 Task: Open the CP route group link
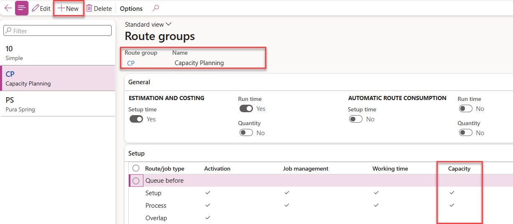131,63
